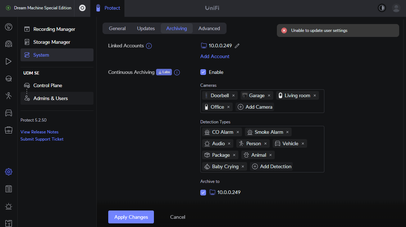Select System in sidebar

pyautogui.click(x=57, y=55)
